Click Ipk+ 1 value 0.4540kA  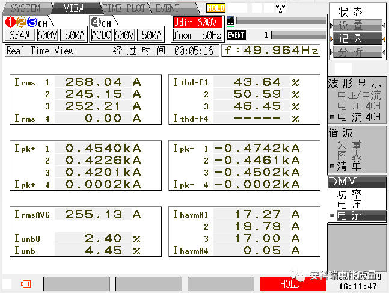[103, 148]
